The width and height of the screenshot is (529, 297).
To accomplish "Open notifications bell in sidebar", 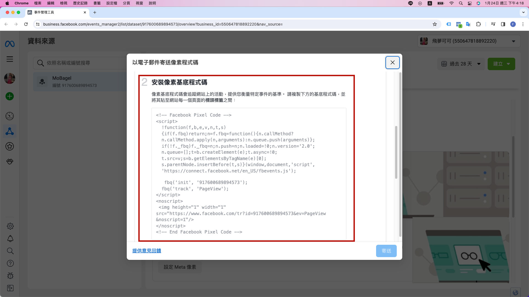I will click(x=10, y=238).
